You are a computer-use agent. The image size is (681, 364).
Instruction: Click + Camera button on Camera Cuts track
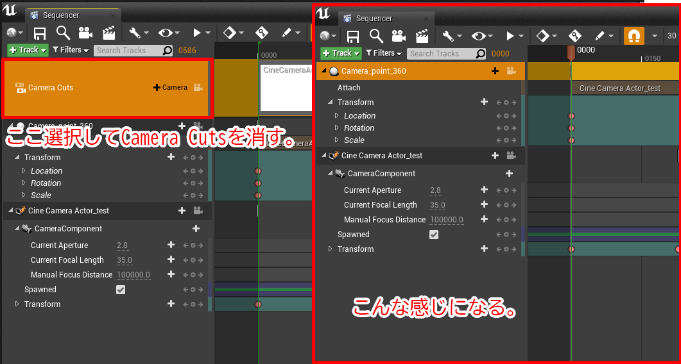pos(170,87)
